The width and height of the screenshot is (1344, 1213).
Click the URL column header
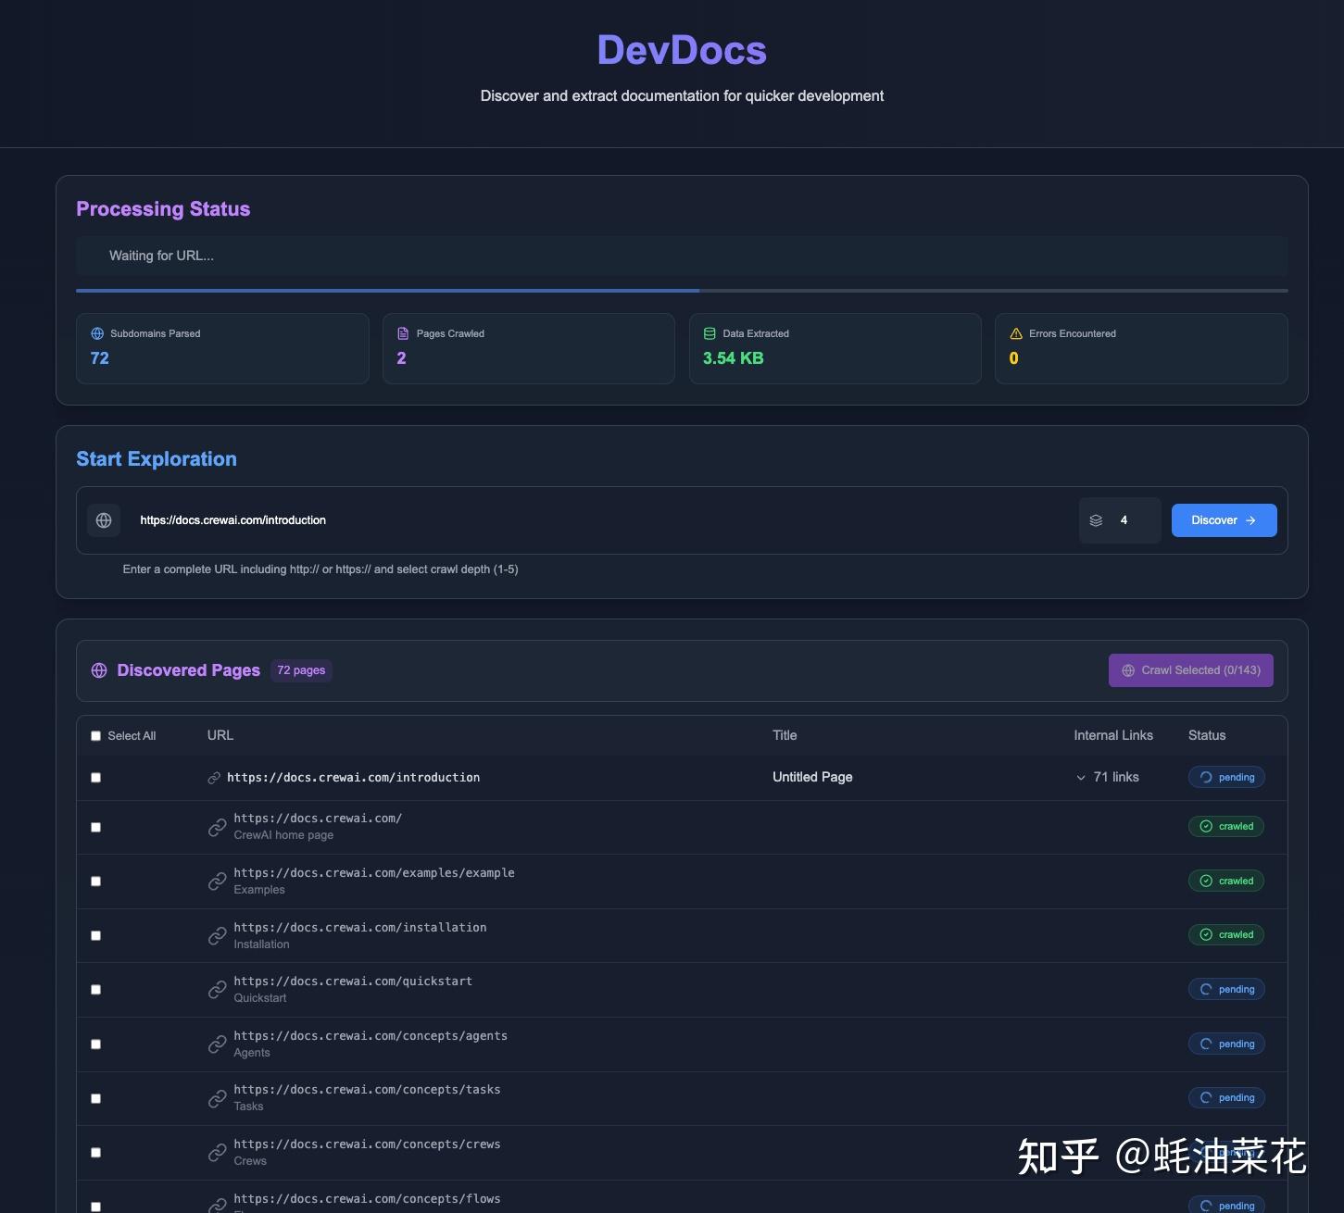point(220,735)
